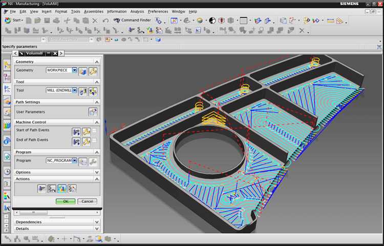The image size is (384, 246).
Task: Toggle the Start of Path Events checkbox
Action: (x=94, y=132)
